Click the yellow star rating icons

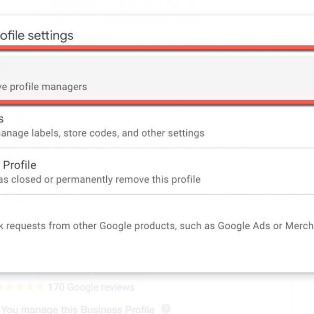(x=22, y=287)
